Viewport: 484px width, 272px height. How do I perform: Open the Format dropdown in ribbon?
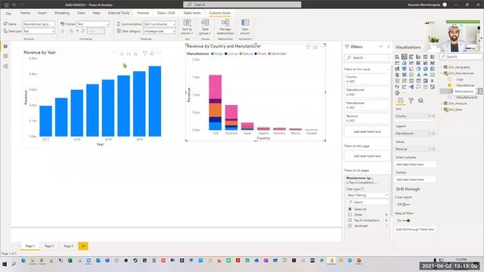coord(92,24)
